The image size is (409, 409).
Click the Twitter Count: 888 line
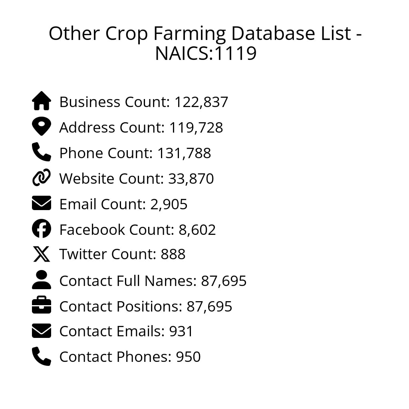[122, 254]
